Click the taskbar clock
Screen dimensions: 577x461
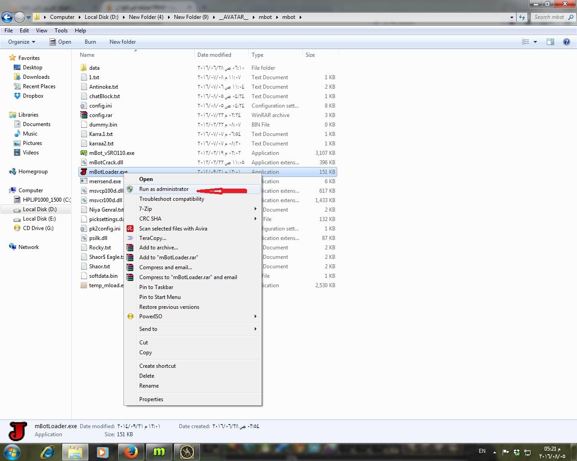[552, 452]
